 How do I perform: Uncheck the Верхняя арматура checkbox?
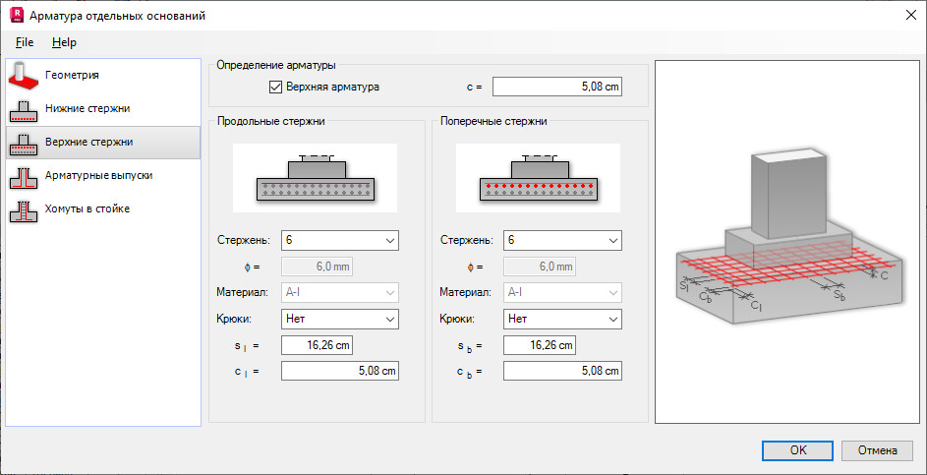275,87
